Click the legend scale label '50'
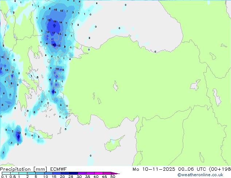Screen dimensions: 231x178 click(x=113, y=177)
